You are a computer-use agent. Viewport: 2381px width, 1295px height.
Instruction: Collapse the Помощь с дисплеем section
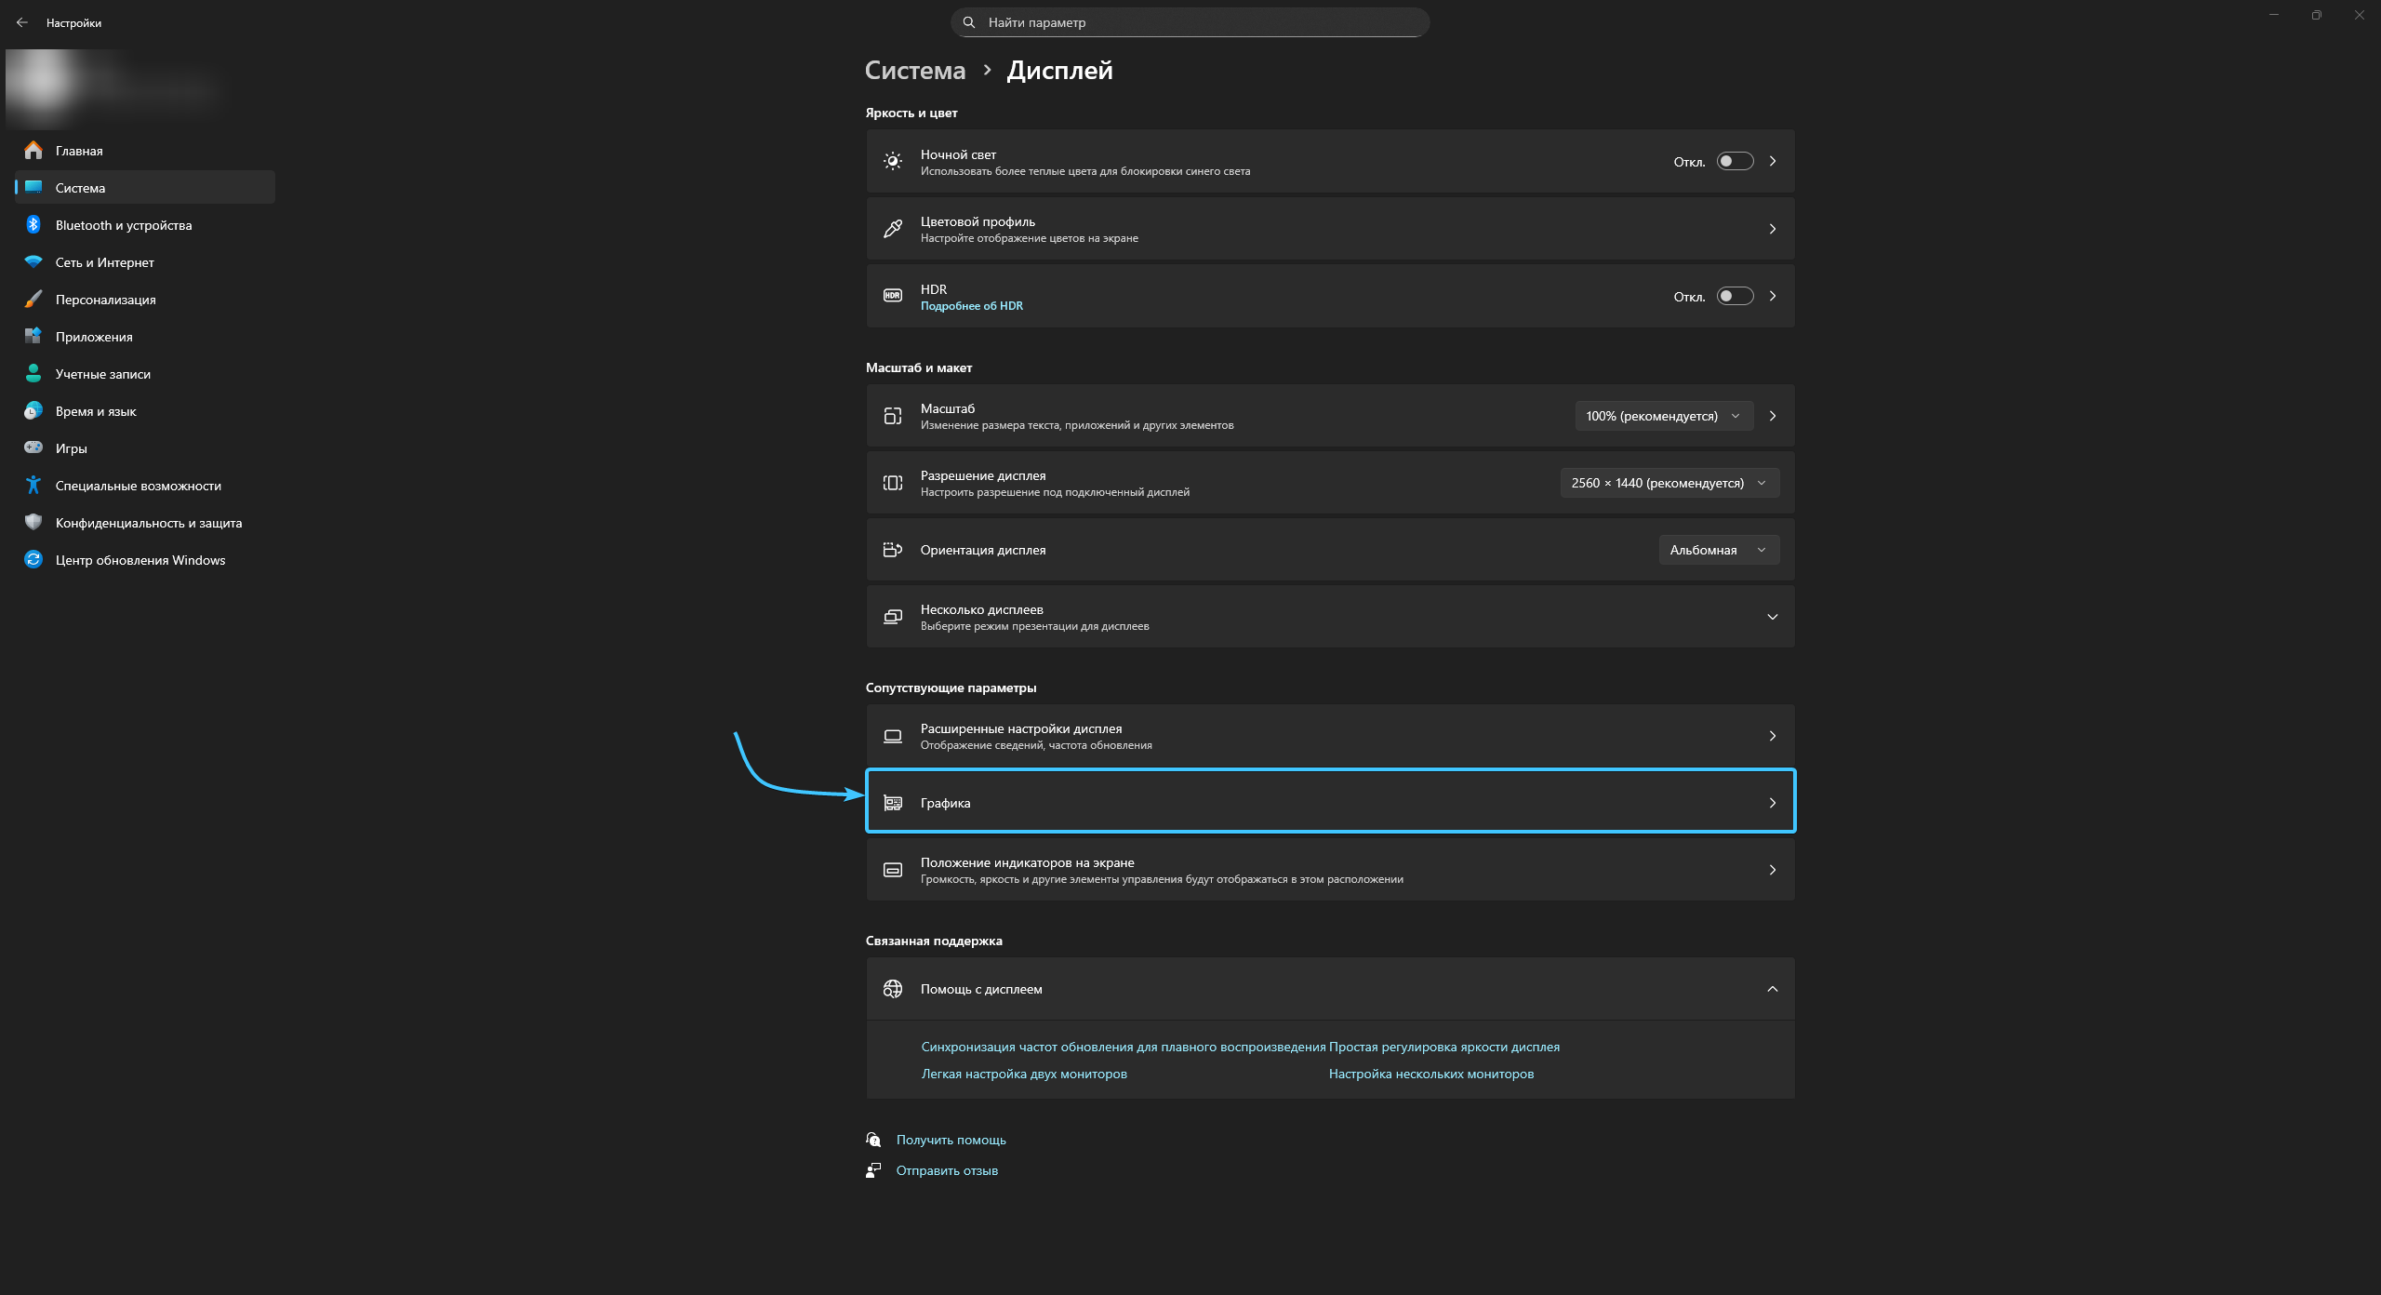[x=1772, y=989]
